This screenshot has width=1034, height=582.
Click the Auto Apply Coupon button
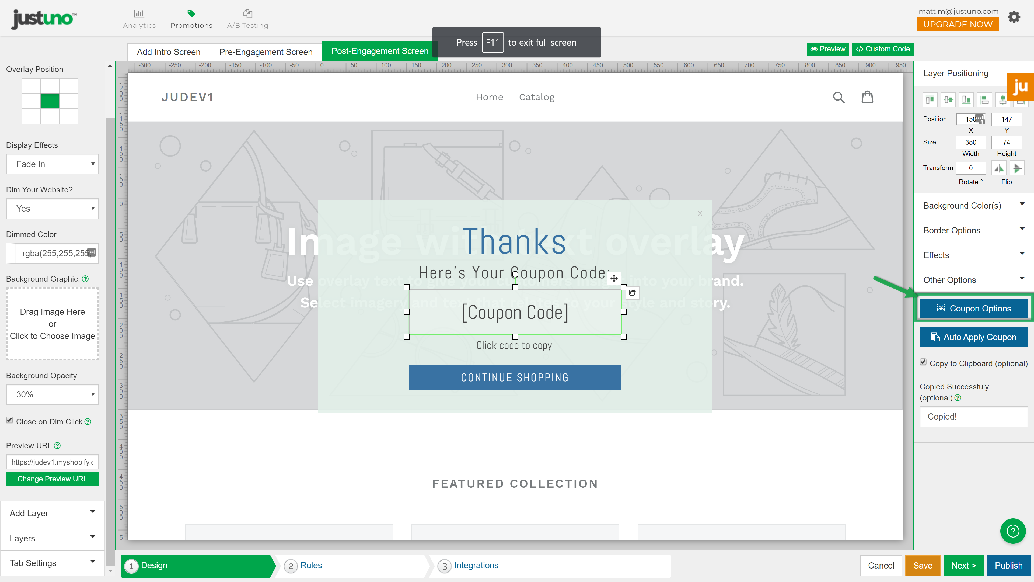coord(974,337)
